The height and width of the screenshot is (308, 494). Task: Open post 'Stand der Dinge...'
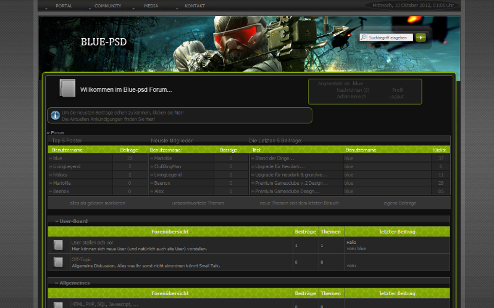click(274, 158)
